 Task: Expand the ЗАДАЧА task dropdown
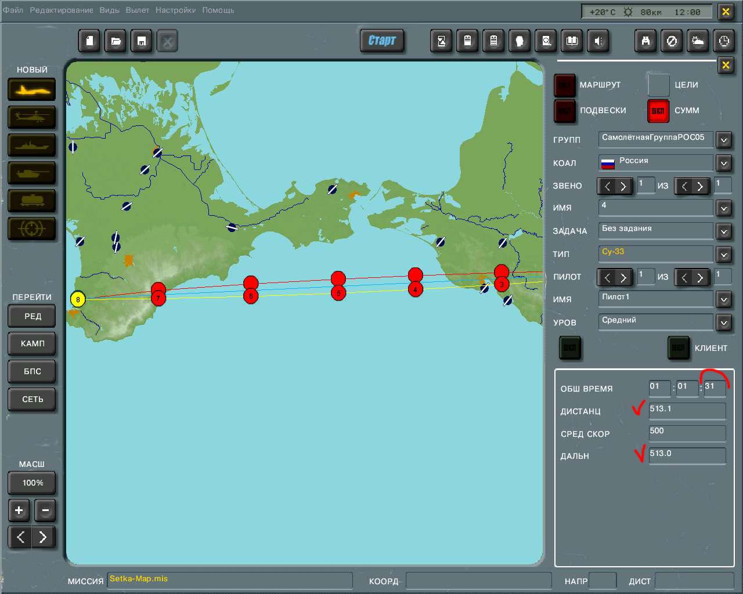point(724,231)
